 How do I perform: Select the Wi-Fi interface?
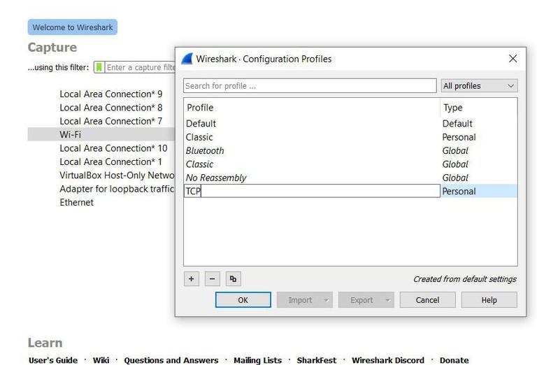pyautogui.click(x=101, y=134)
